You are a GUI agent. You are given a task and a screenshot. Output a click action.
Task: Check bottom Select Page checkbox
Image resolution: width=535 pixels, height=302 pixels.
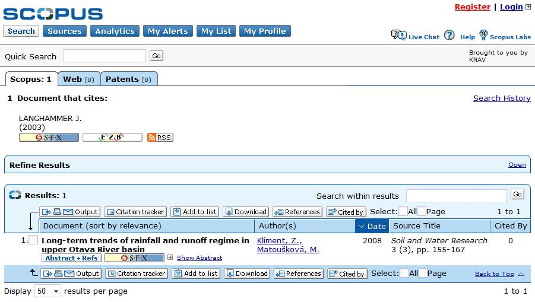pos(423,273)
